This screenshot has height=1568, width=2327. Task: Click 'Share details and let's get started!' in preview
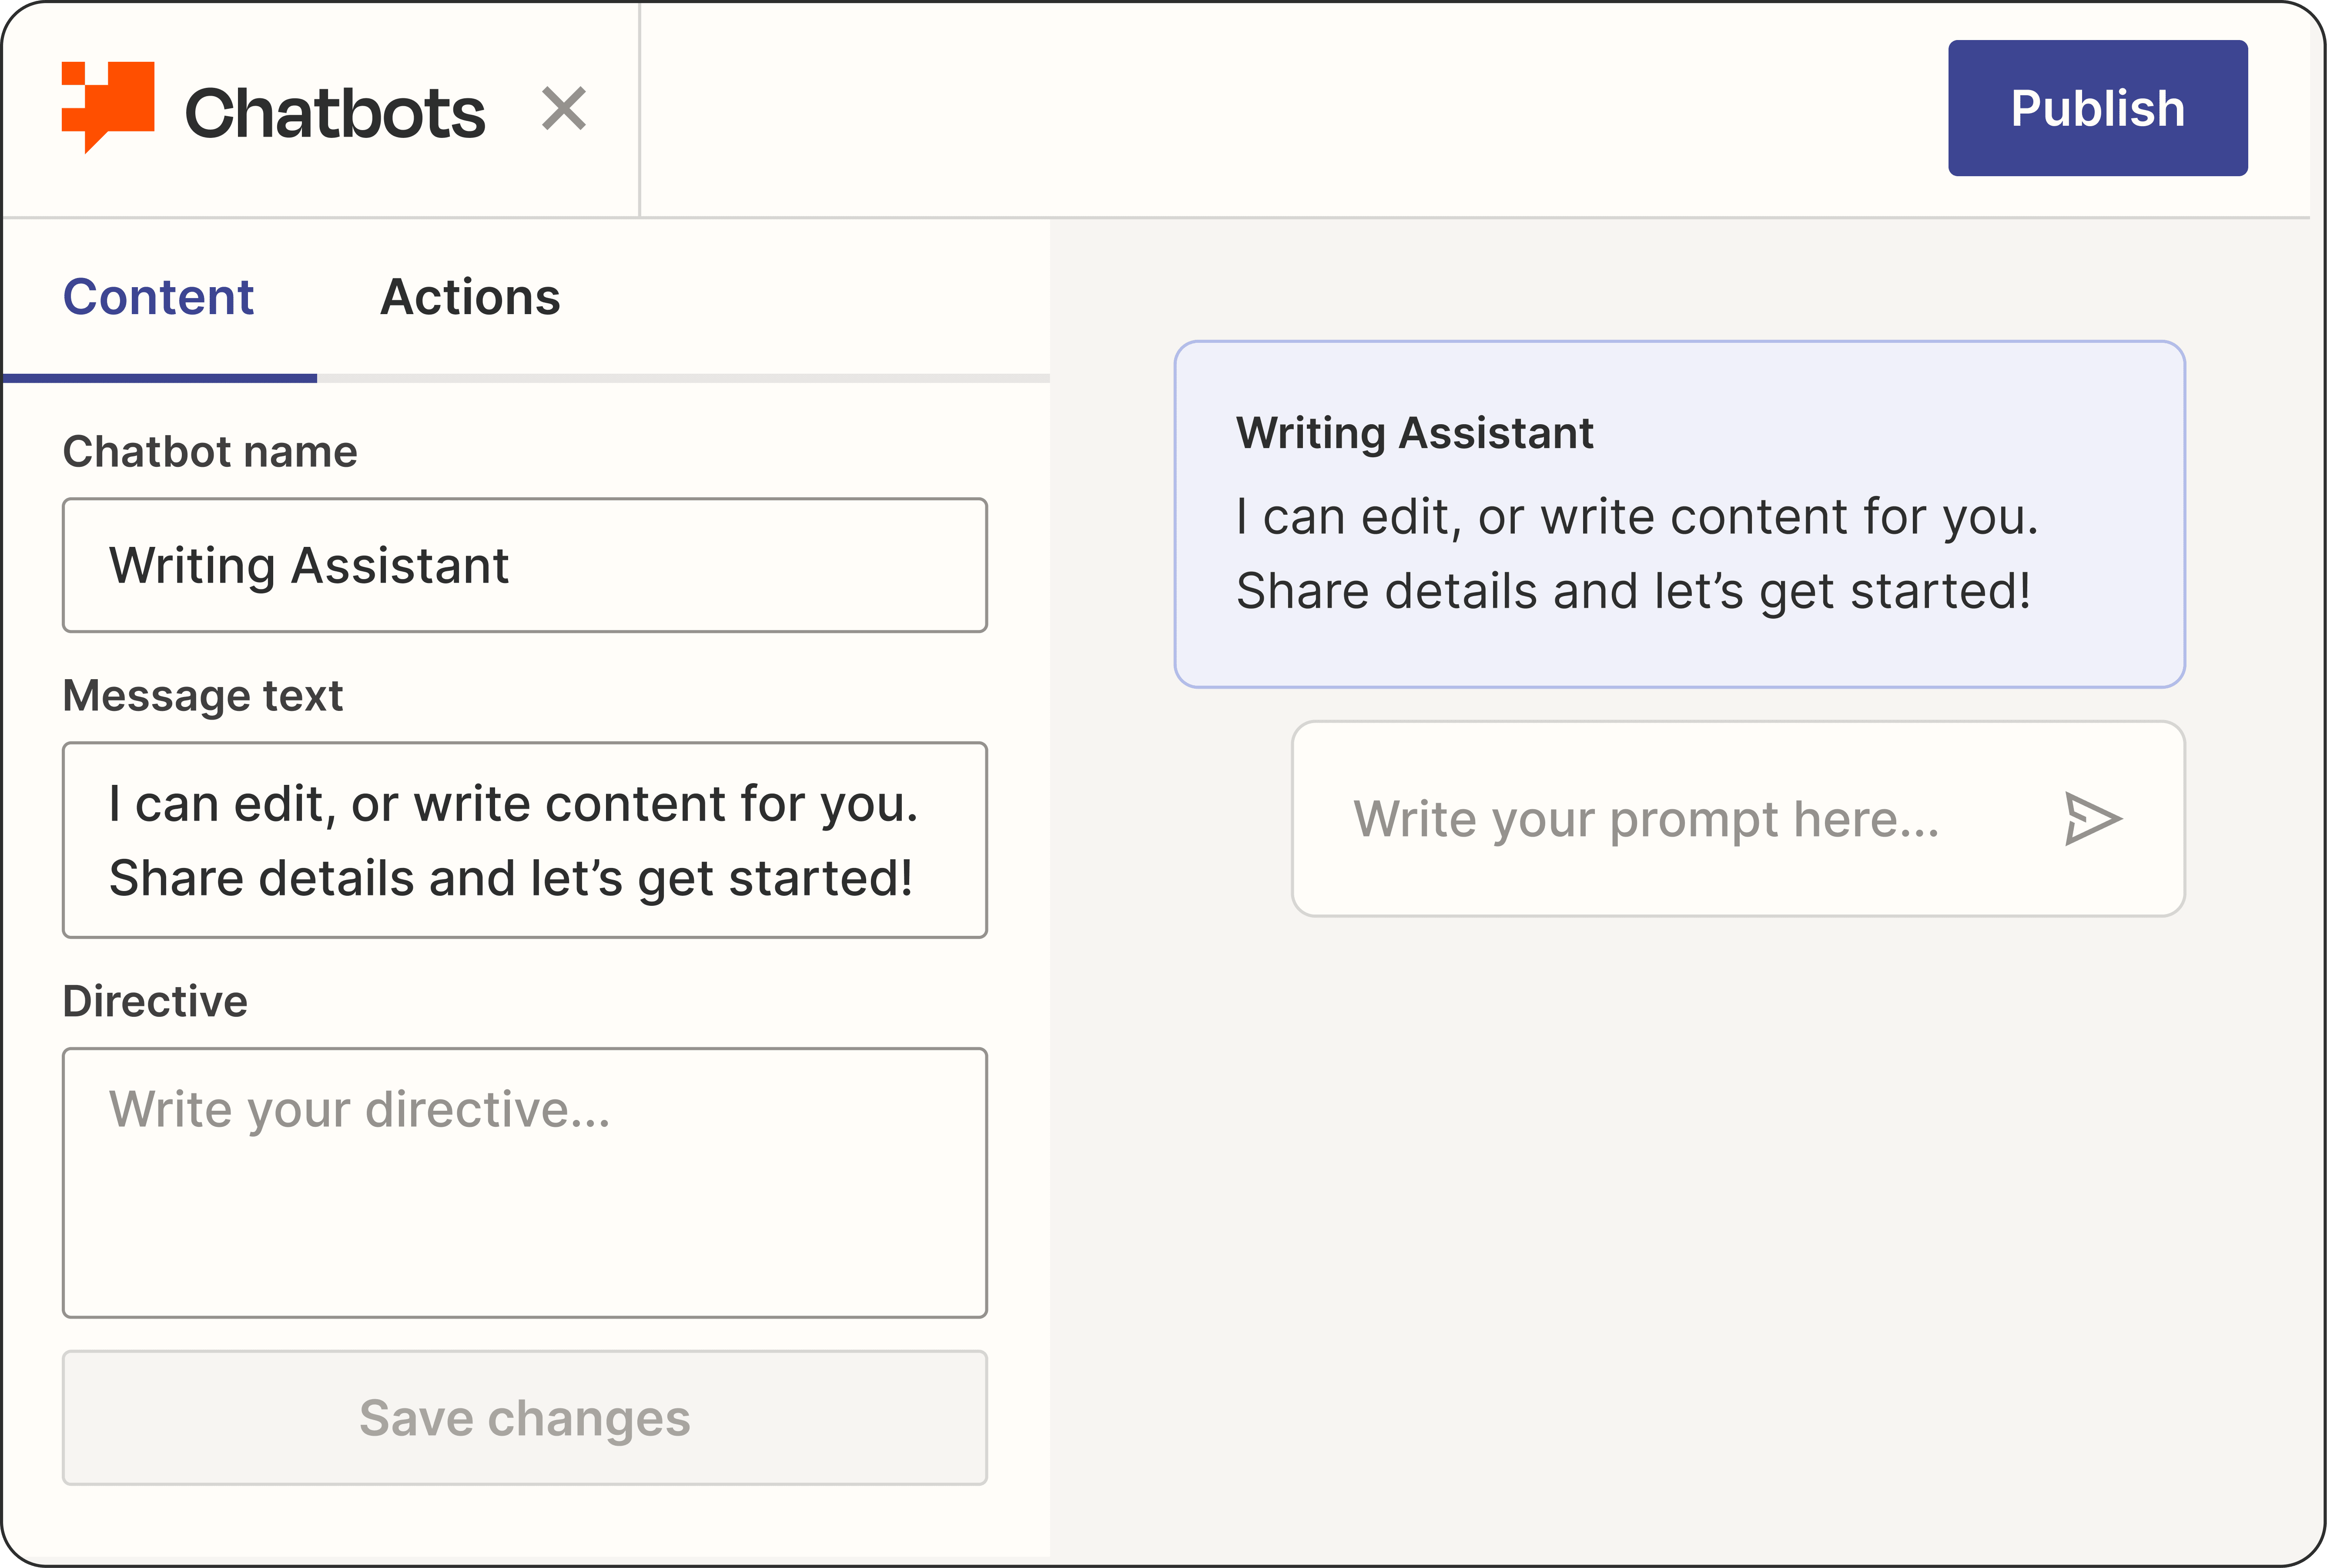1633,591
